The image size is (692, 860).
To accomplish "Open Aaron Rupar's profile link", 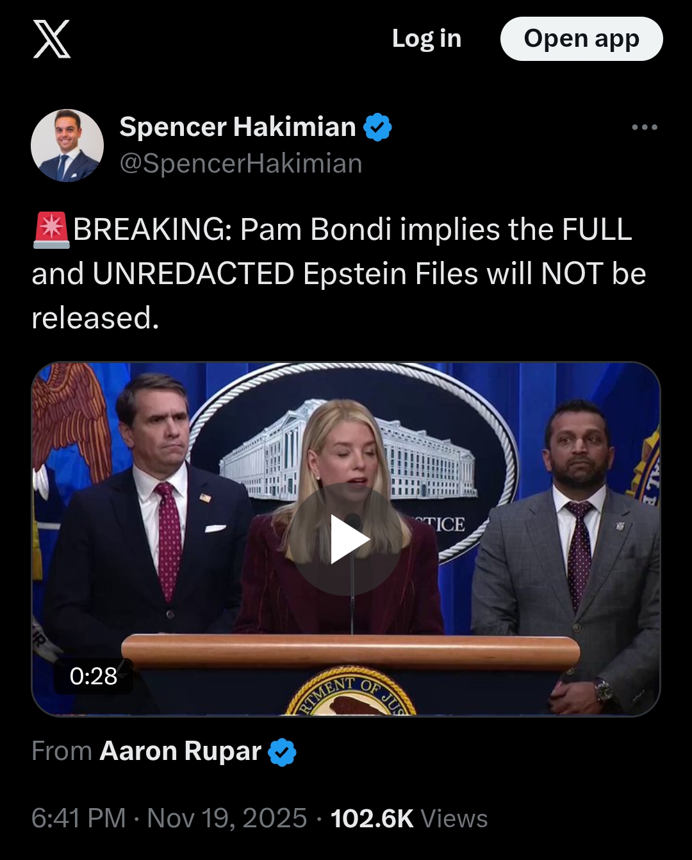I will tap(181, 752).
